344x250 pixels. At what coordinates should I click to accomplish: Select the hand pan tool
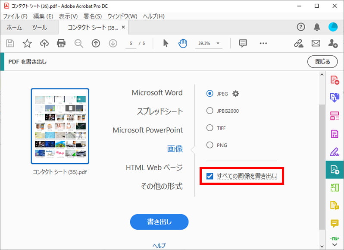[x=183, y=43]
